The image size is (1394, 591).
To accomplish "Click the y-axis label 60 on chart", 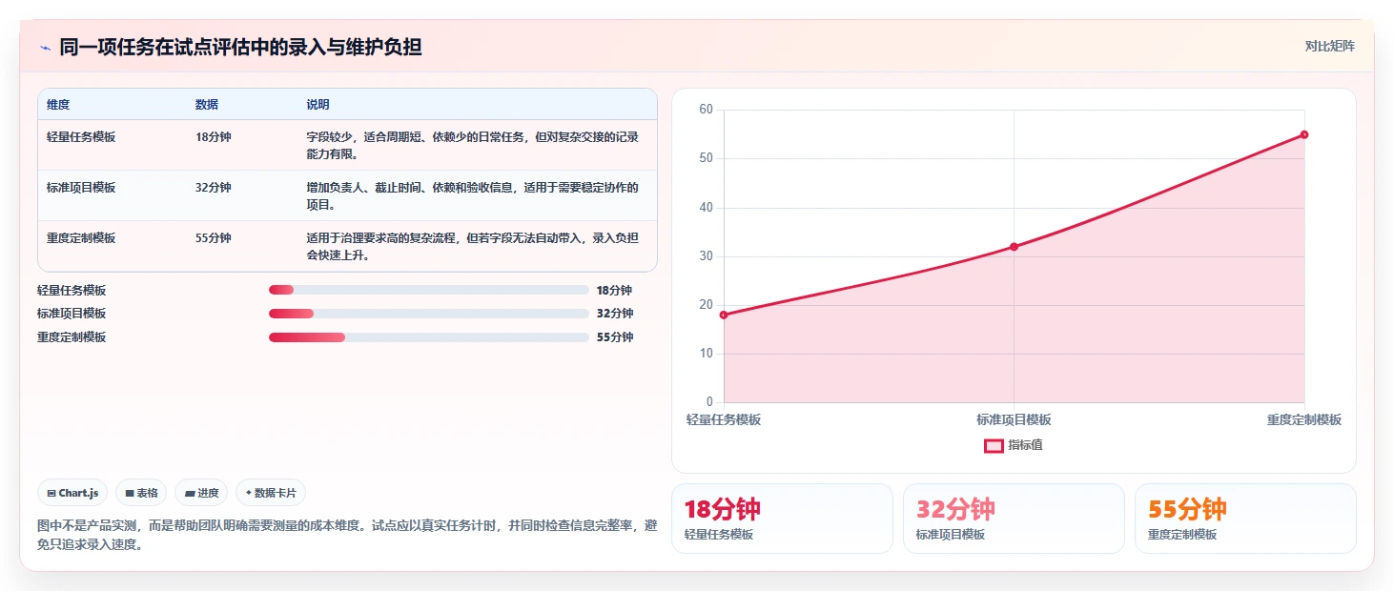I will 707,110.
